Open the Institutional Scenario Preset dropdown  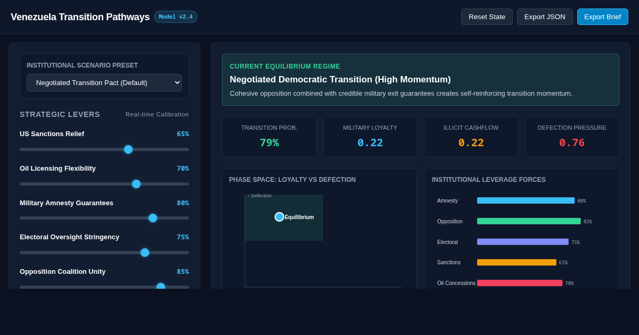[104, 82]
